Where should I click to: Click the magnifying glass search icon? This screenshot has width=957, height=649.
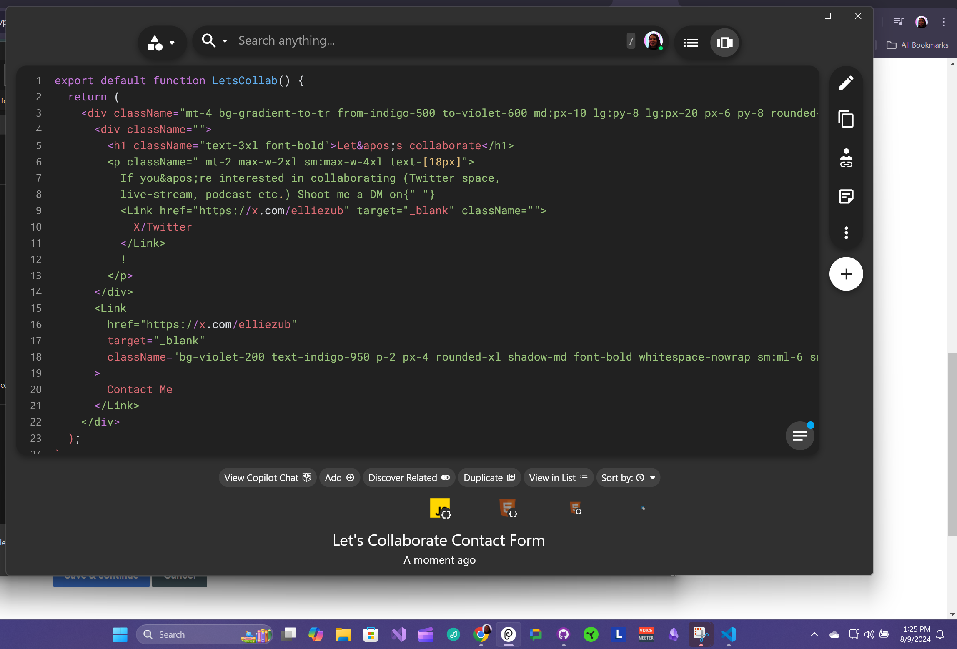208,41
